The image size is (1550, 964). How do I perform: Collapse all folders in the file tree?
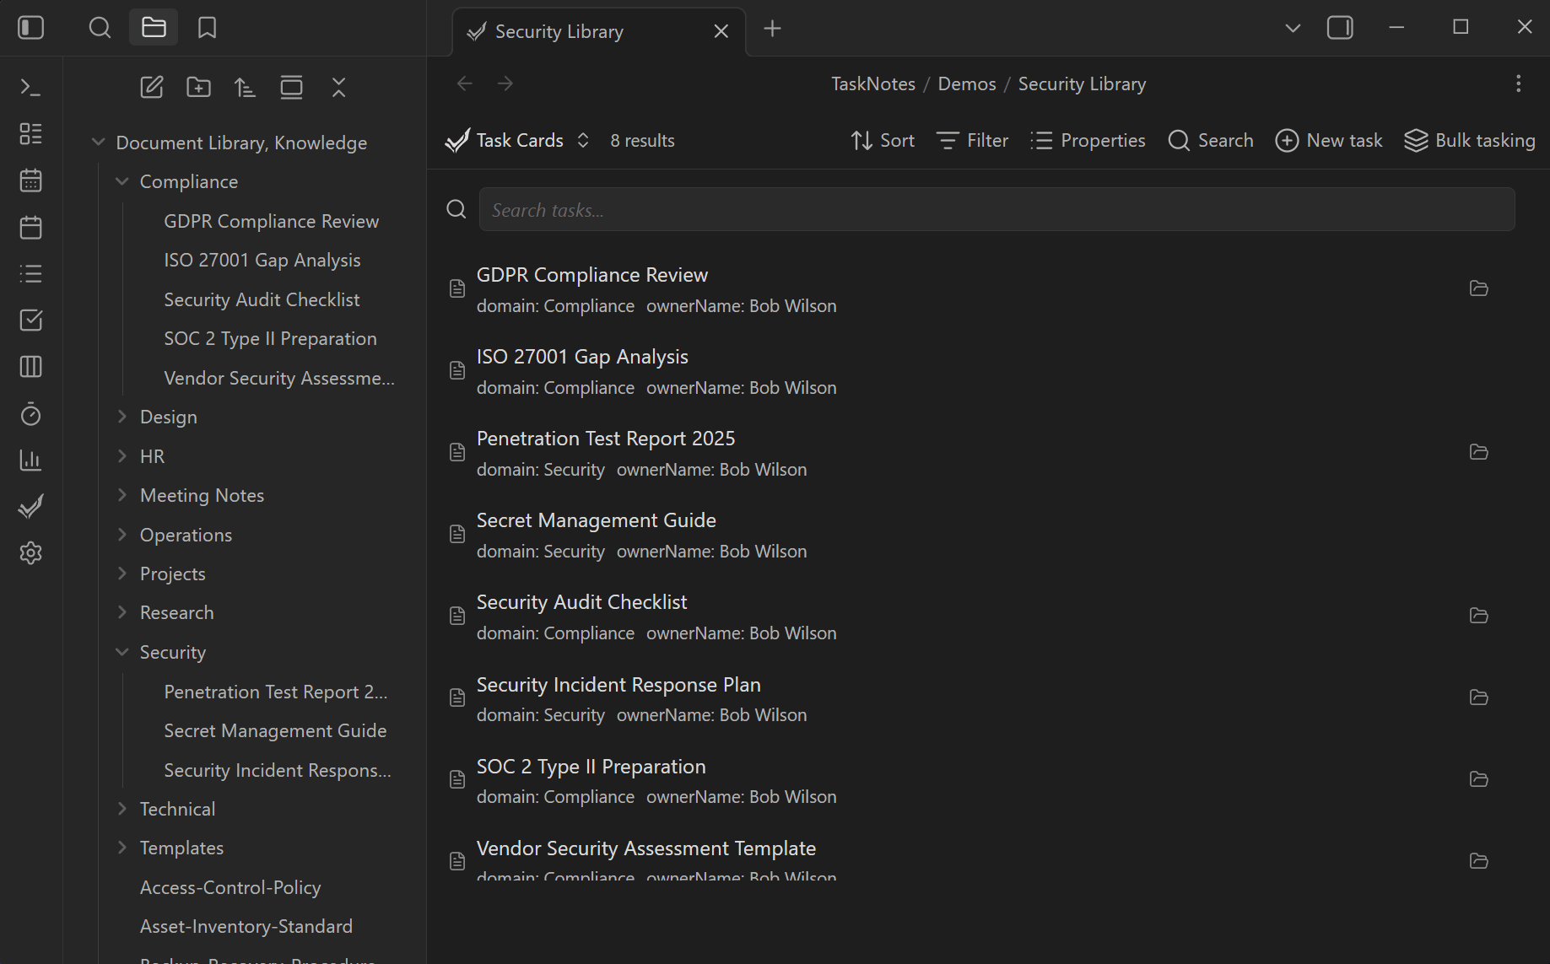338,87
